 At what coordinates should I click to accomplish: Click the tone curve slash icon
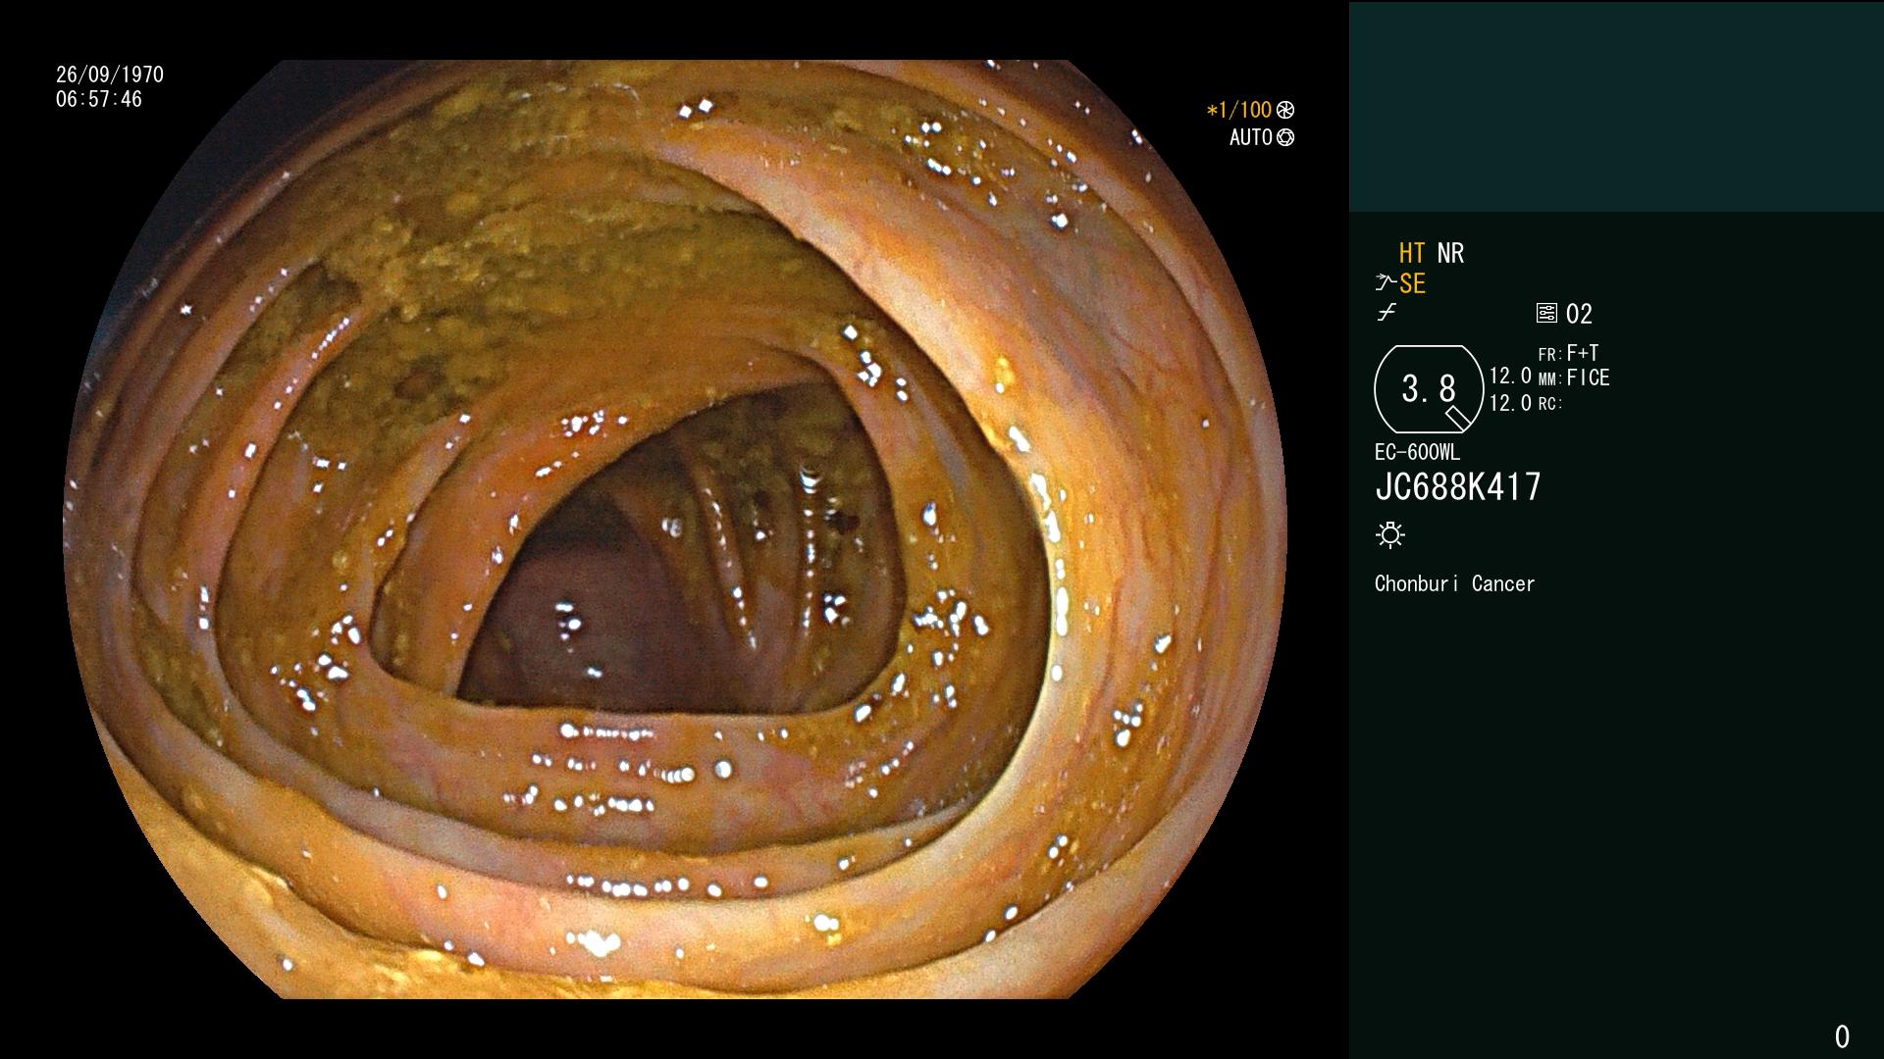(x=1387, y=313)
